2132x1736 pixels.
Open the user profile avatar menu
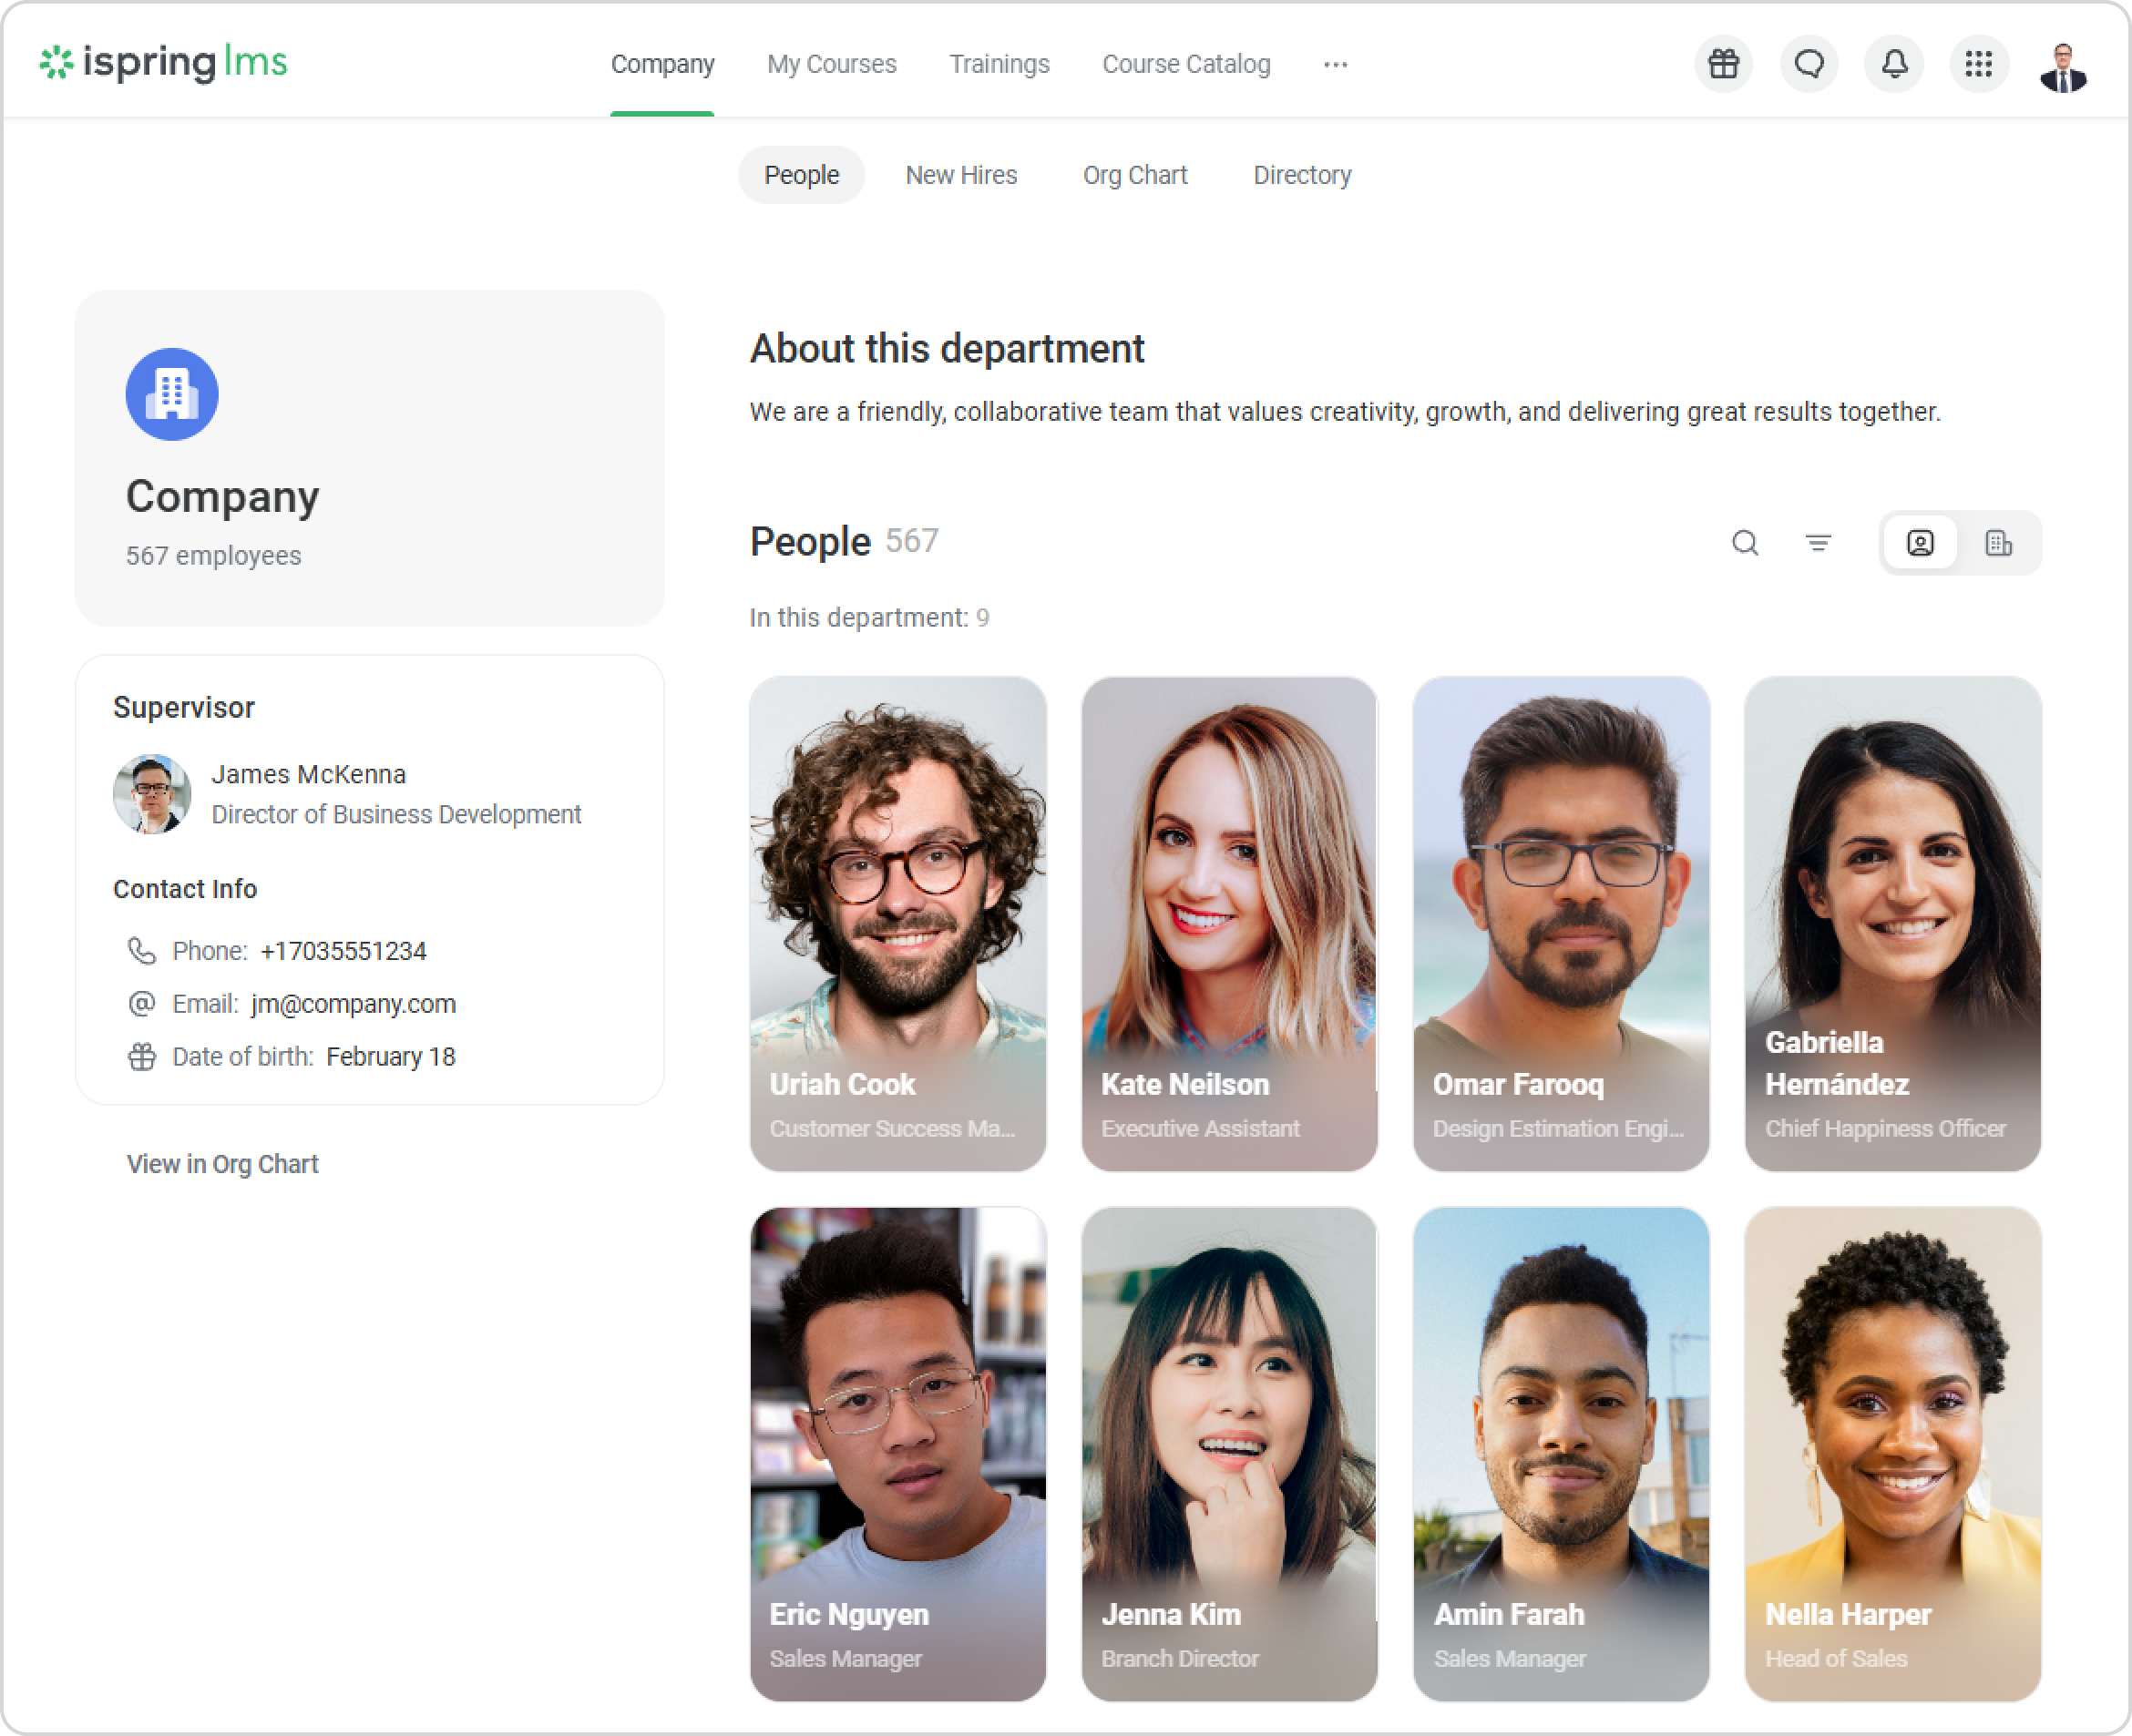click(2063, 67)
